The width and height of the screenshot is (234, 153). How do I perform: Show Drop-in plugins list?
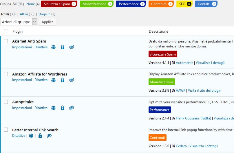(x=45, y=14)
